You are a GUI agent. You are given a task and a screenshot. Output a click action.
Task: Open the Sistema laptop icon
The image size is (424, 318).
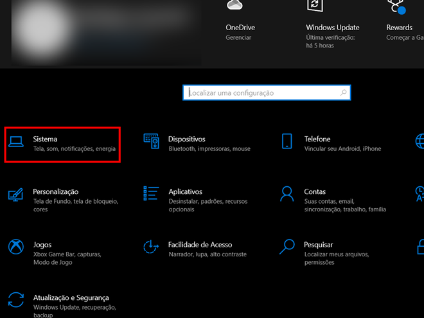(x=15, y=141)
